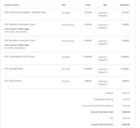This screenshot has width=140, height=128.
Task: Click SKU VPC-005
Action: [x=66, y=57]
